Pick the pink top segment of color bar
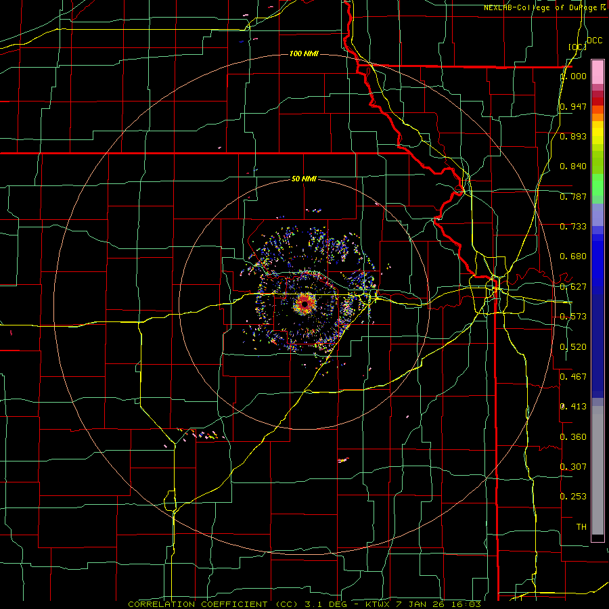Image resolution: width=609 pixels, height=609 pixels. pyautogui.click(x=597, y=72)
